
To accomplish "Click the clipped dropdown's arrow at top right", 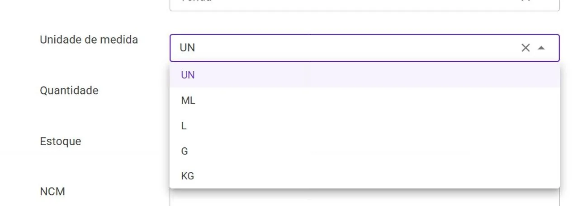I will (x=540, y=1).
